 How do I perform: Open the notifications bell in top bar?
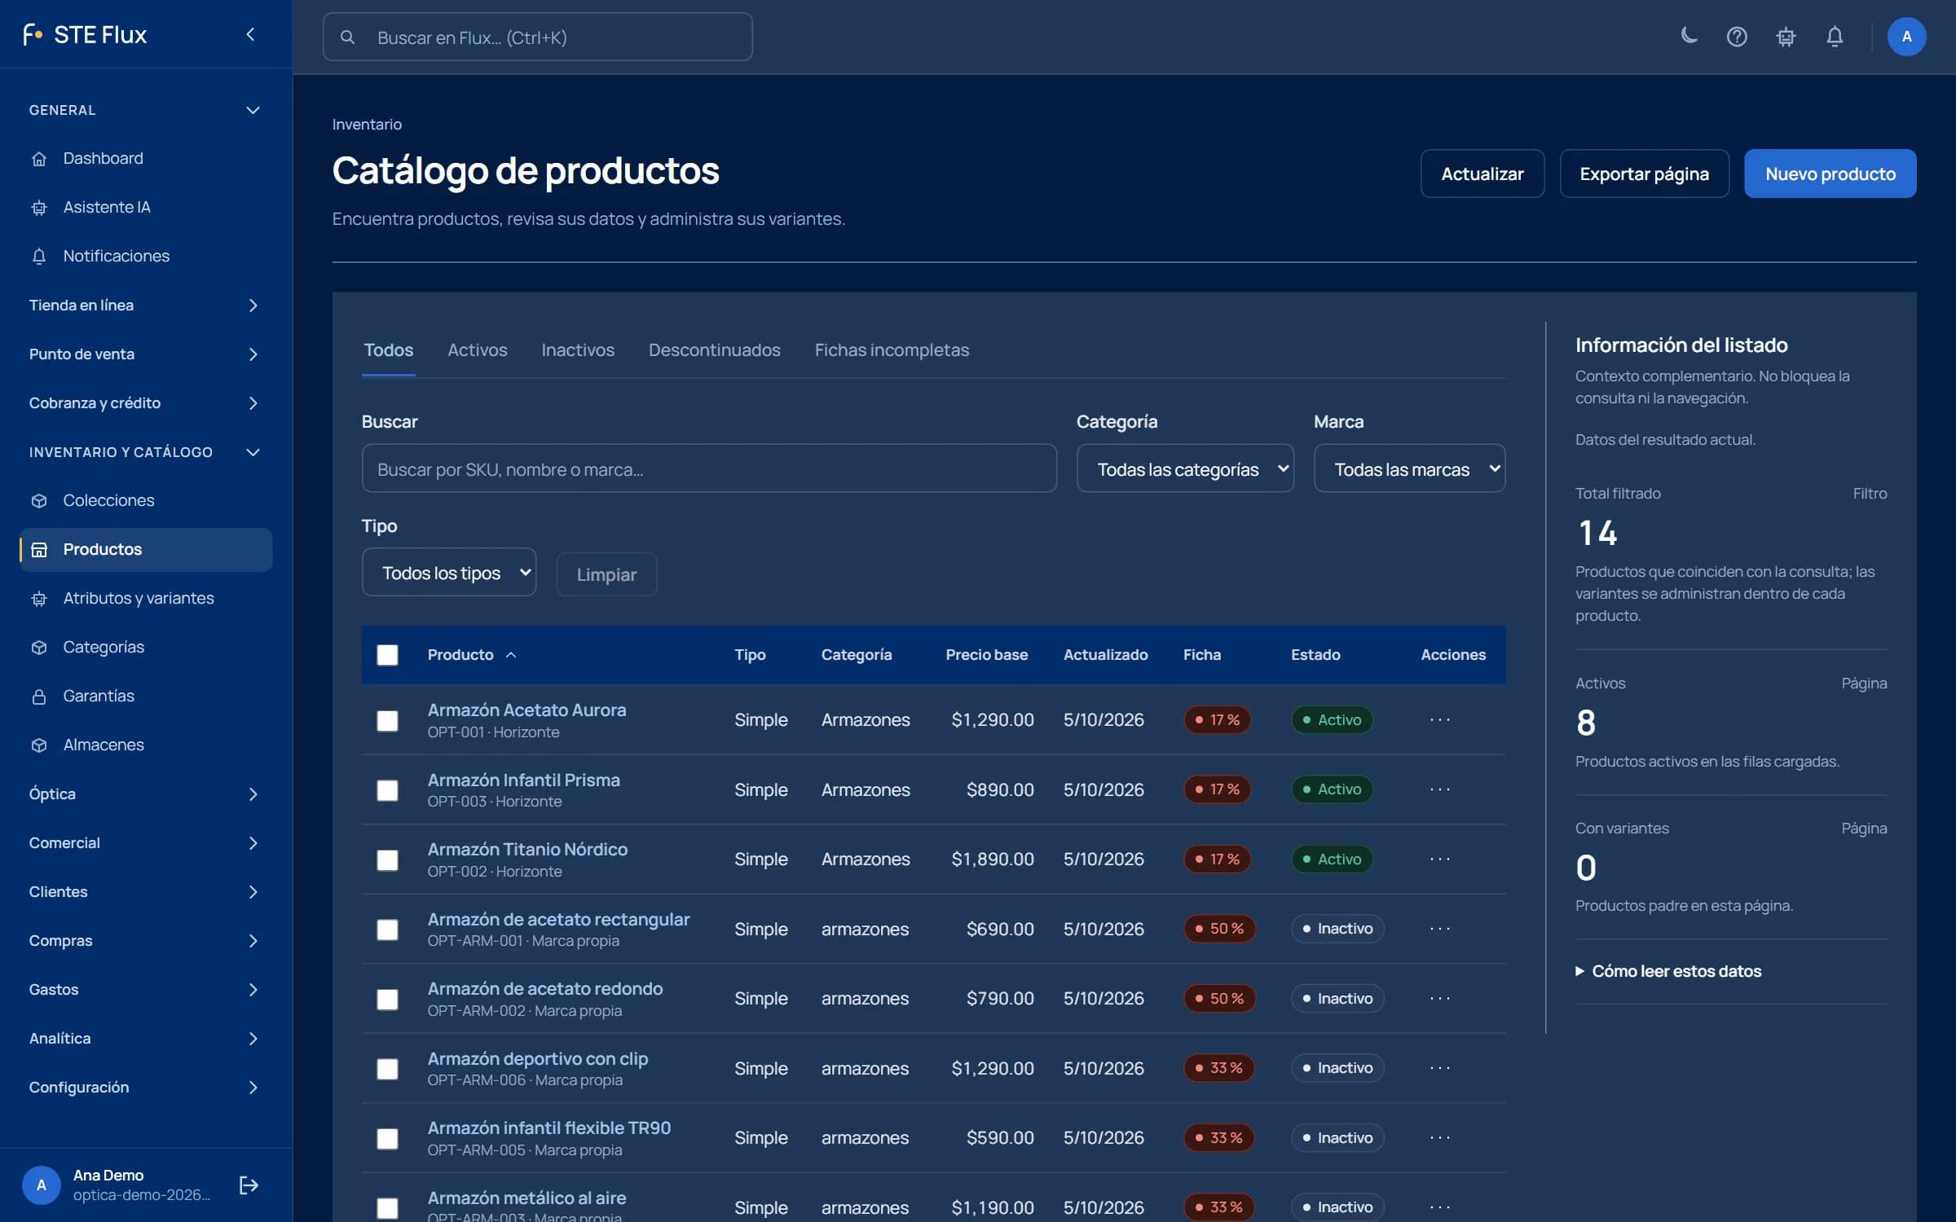click(1835, 37)
